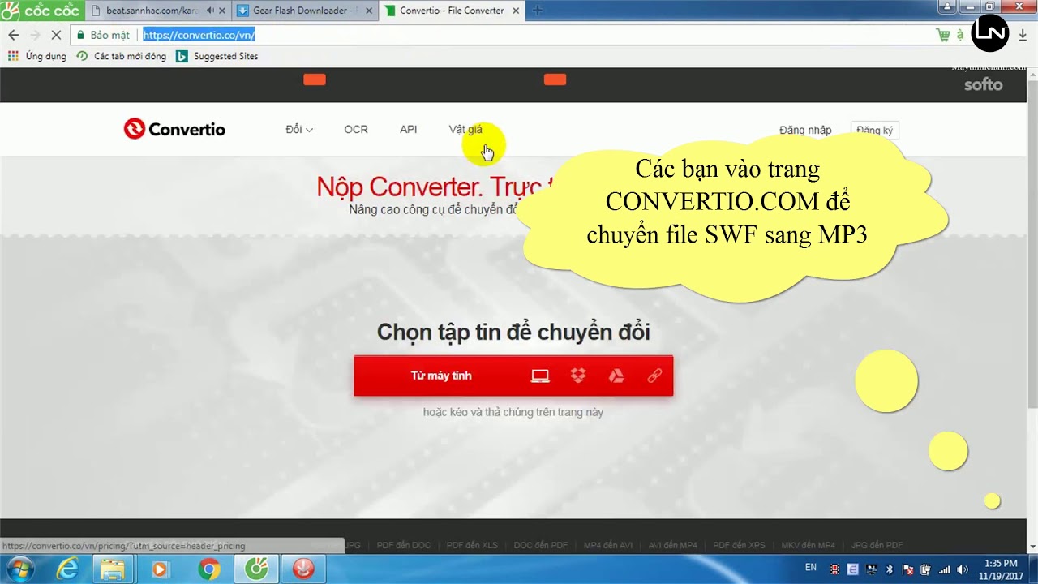The height and width of the screenshot is (584, 1038).
Task: Launch Internet Explorer from taskbar
Action: (x=67, y=569)
